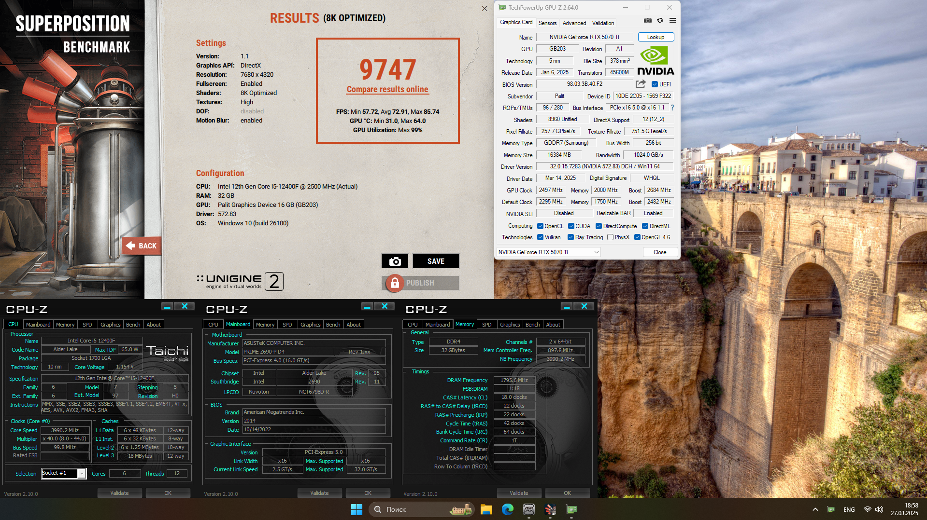Switch to the Advanced tab in GPU-Z
Viewport: 927px width, 520px height.
pos(574,23)
